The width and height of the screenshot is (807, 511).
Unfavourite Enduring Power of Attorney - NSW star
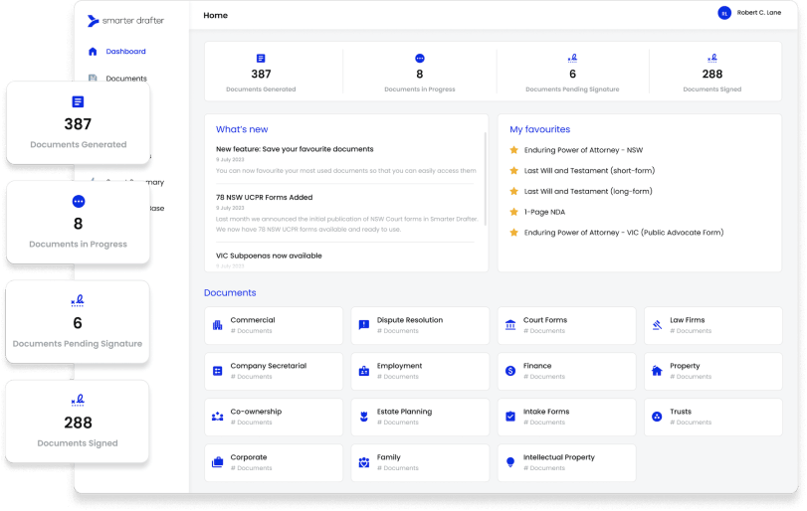click(x=513, y=150)
